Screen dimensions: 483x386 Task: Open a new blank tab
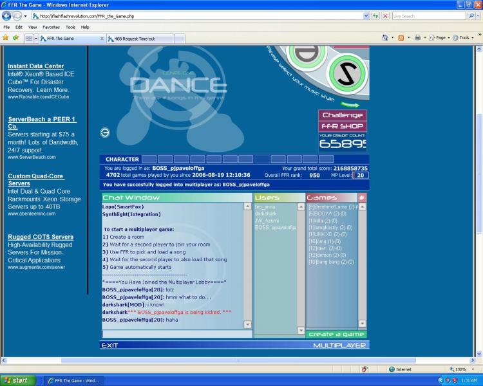point(180,39)
